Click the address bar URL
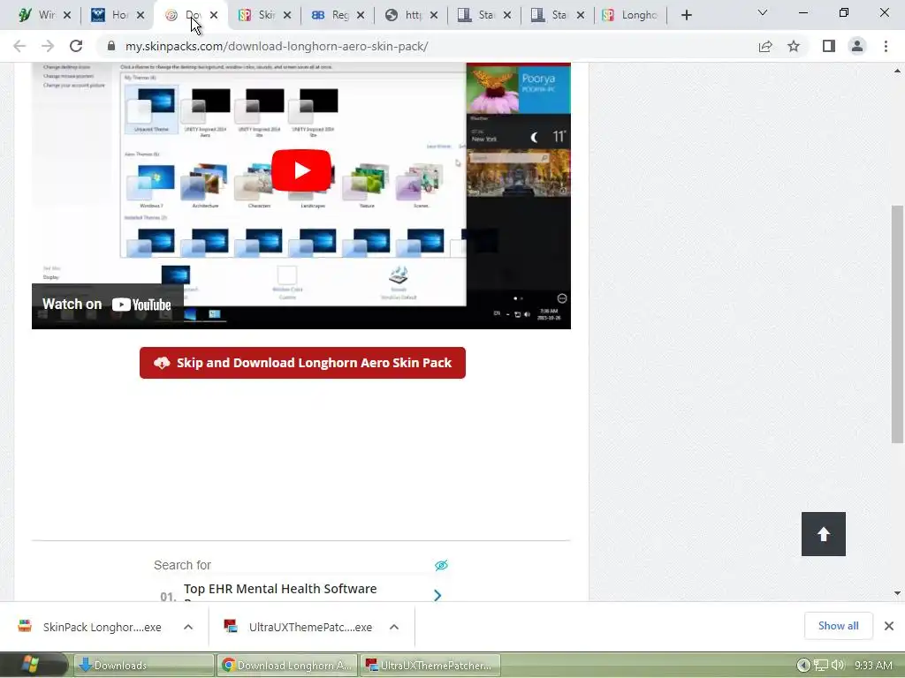Image resolution: width=905 pixels, height=678 pixels. 277,46
